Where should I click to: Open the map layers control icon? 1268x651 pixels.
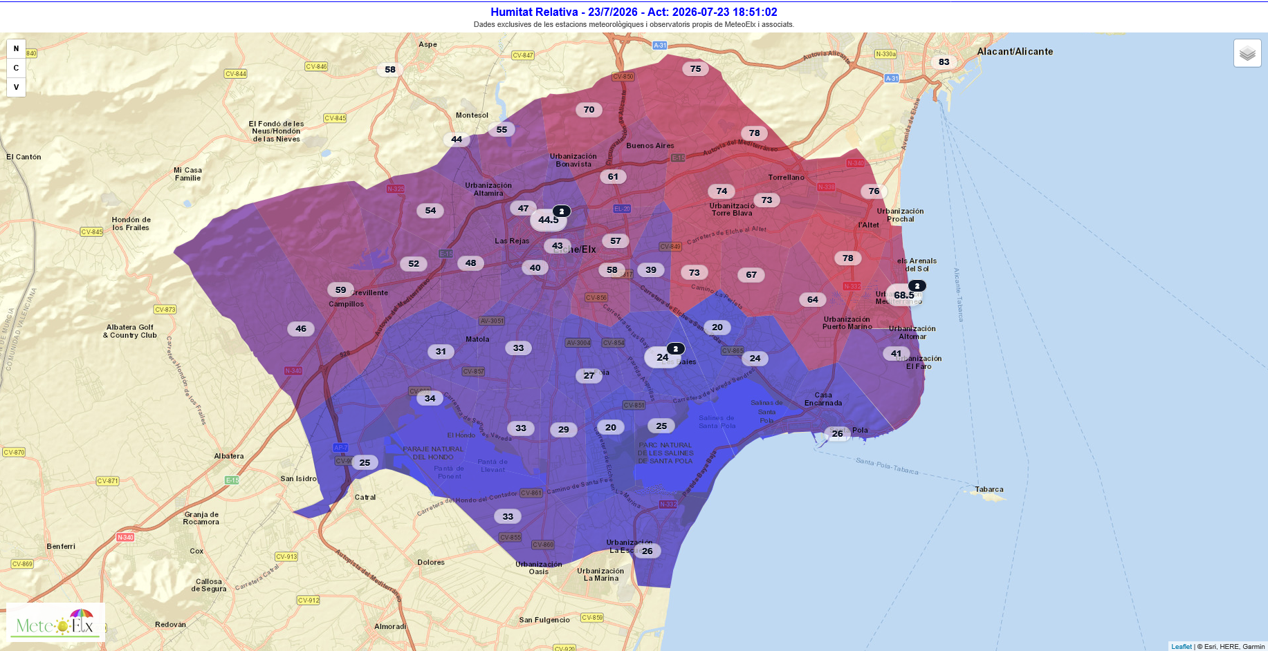click(1247, 53)
